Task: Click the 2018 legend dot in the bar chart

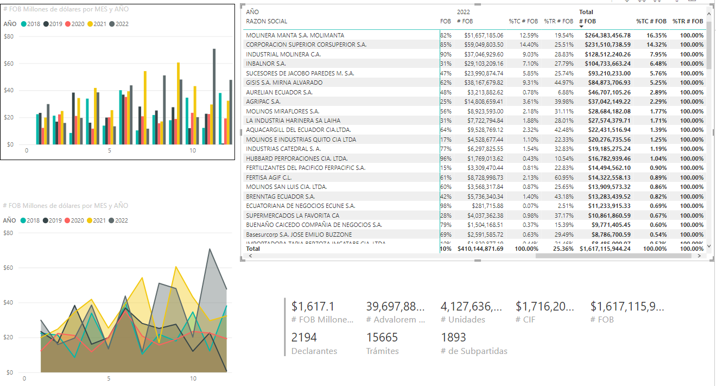Action: [x=24, y=24]
